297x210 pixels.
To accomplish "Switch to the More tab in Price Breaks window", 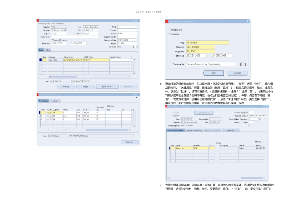I will point(55,101).
